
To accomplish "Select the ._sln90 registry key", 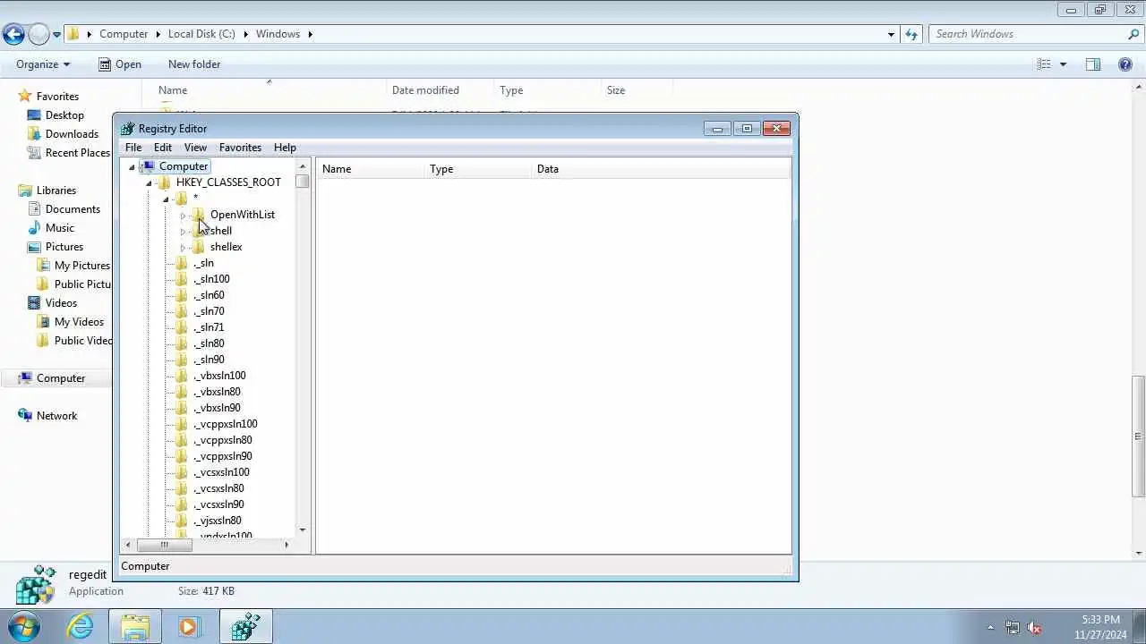I will (209, 360).
